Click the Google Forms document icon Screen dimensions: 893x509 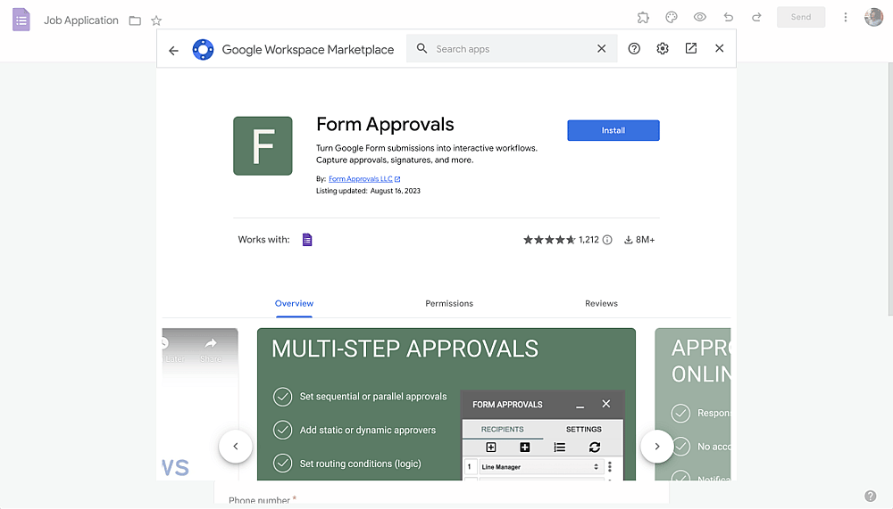tap(21, 20)
